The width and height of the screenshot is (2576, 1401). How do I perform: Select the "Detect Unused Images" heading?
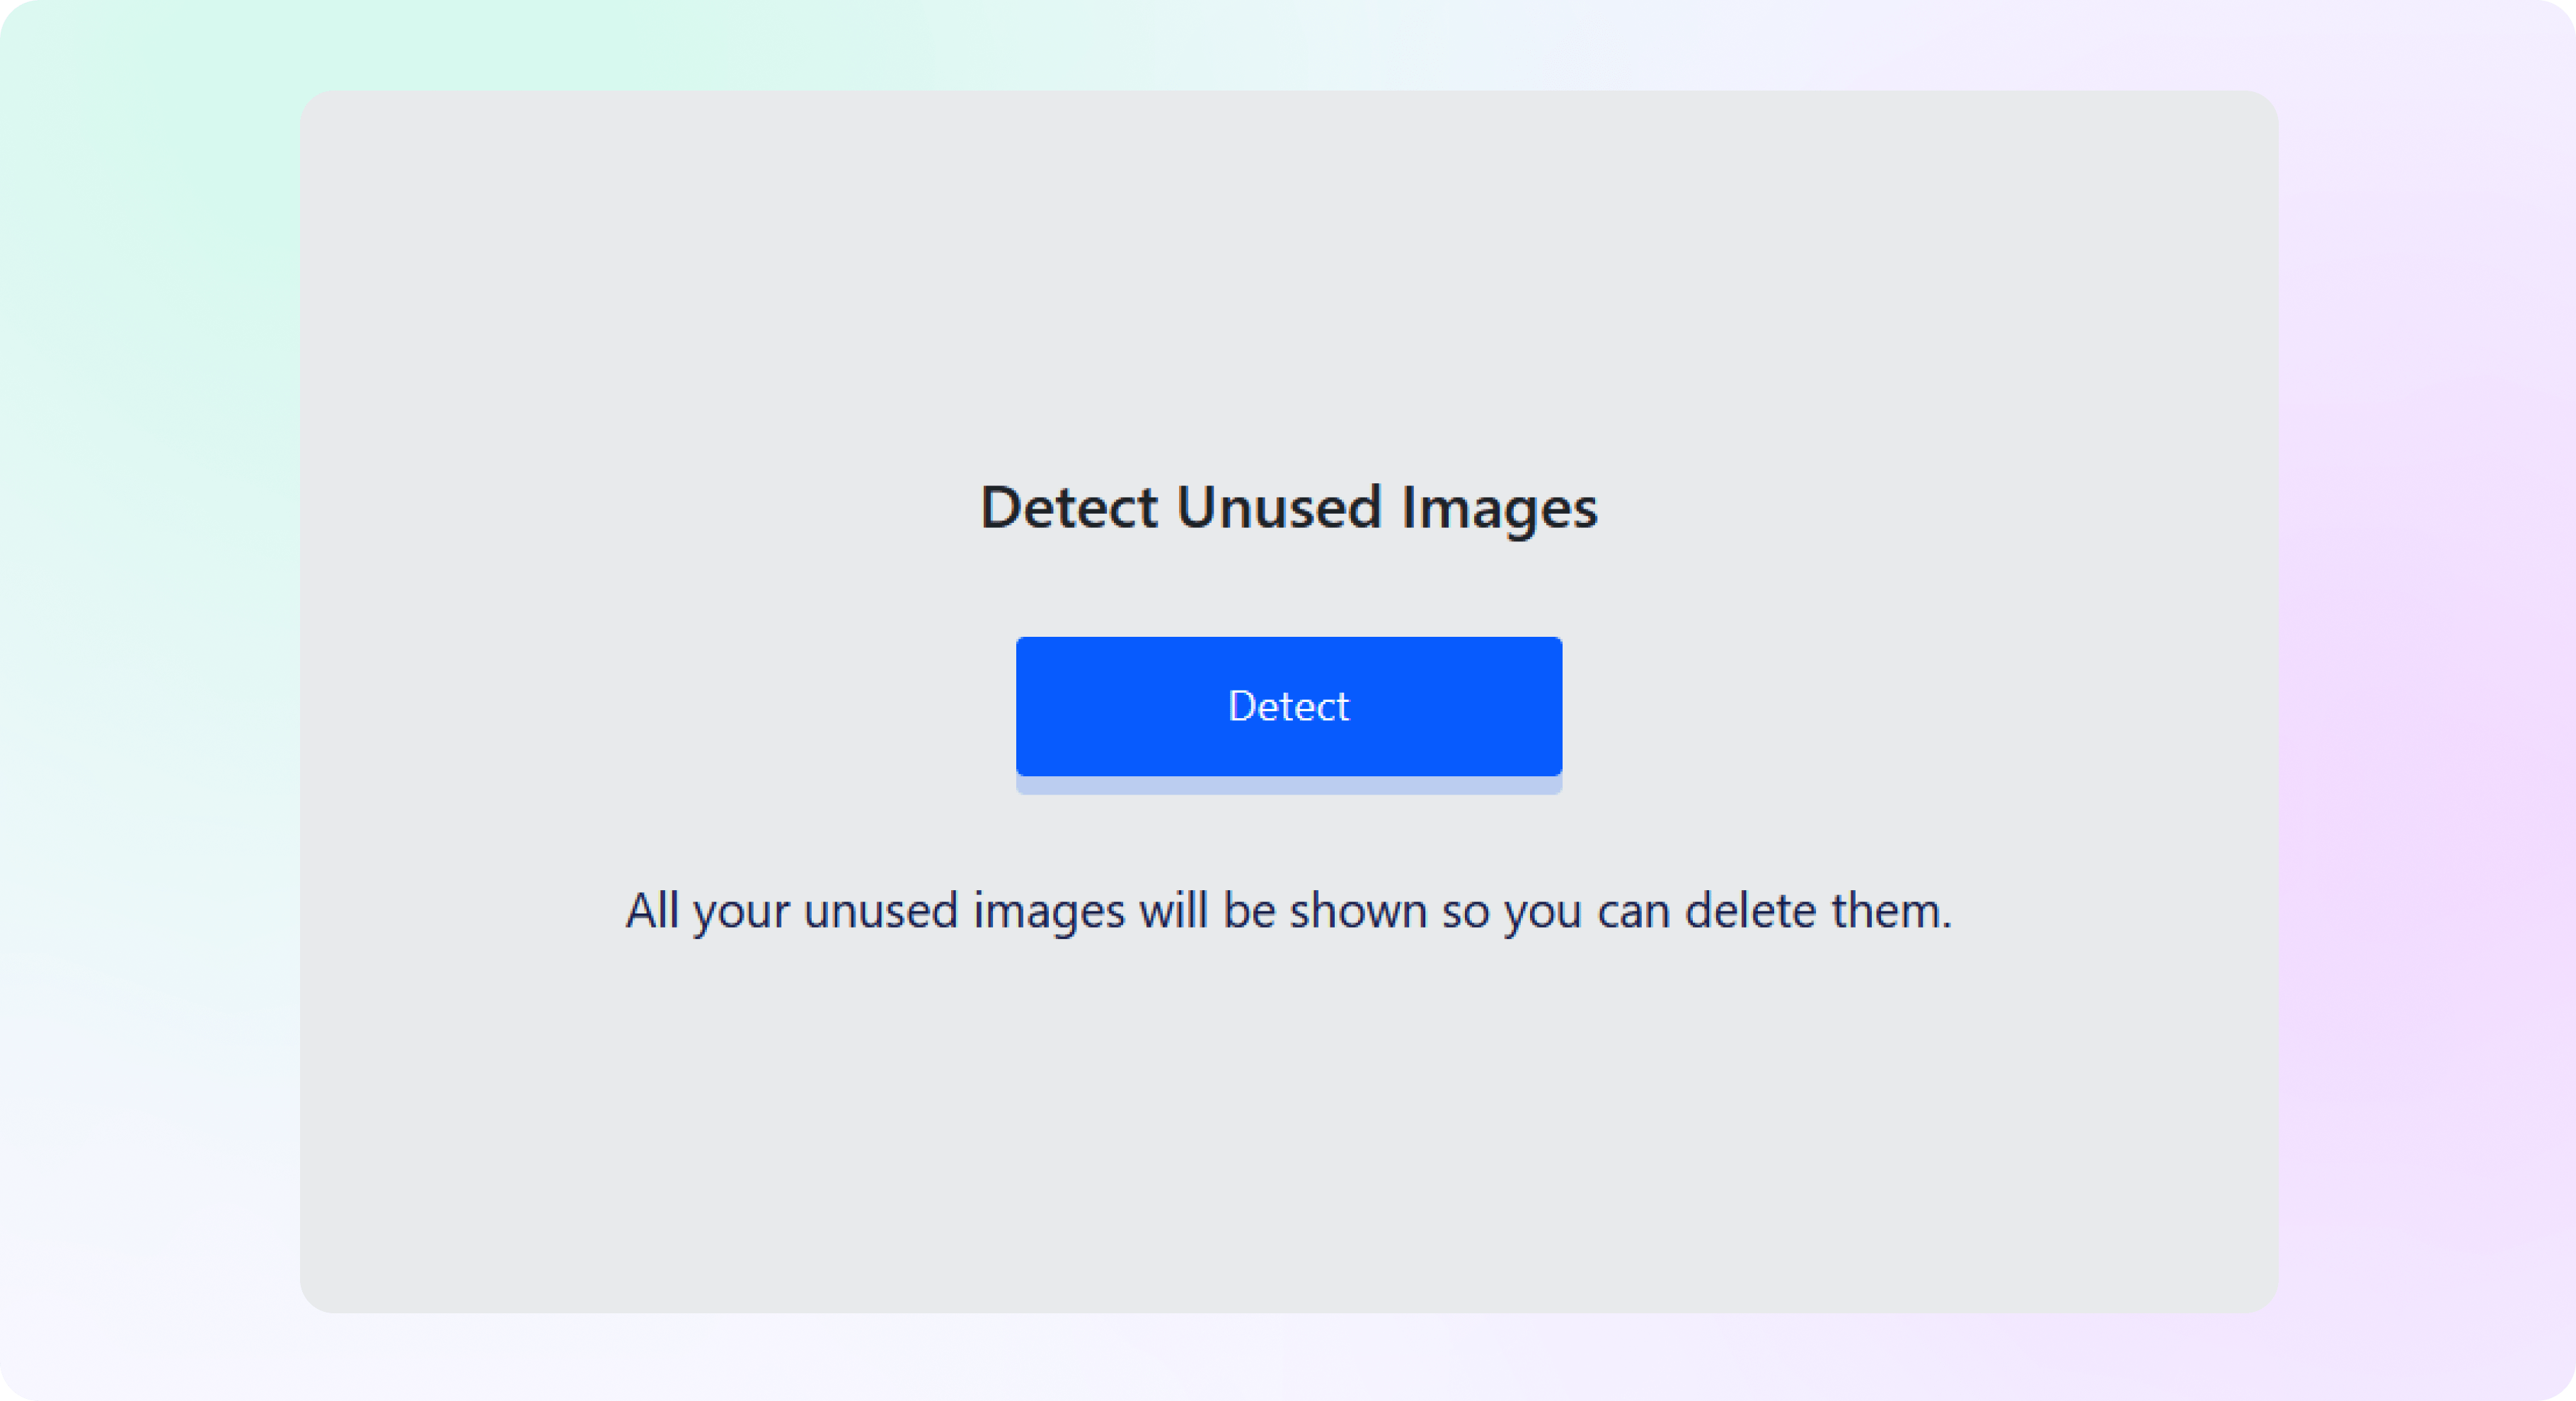1288,508
